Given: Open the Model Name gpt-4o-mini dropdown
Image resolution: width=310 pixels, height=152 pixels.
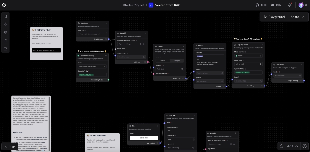Looking at the screenshot, I should (249, 64).
